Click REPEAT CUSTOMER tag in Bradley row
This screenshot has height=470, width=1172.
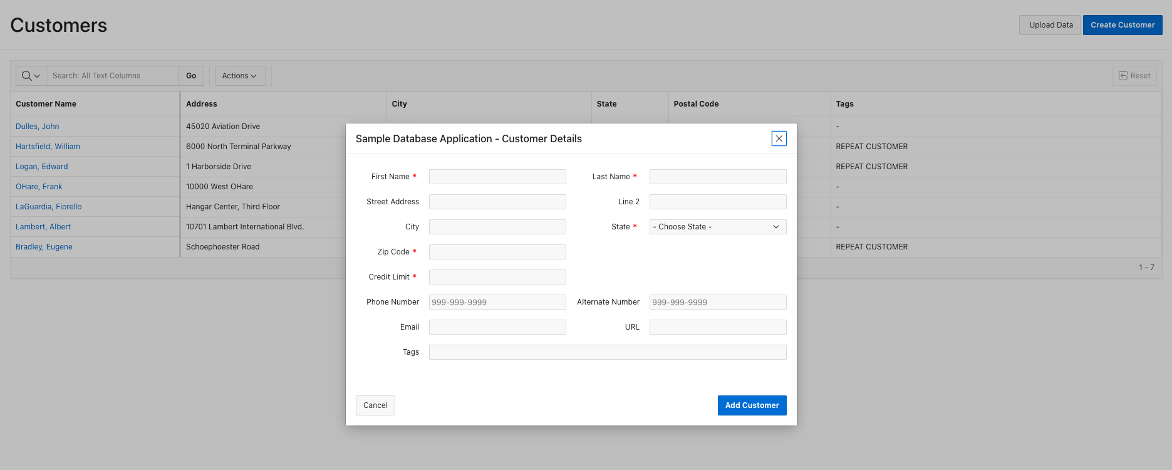pos(871,247)
